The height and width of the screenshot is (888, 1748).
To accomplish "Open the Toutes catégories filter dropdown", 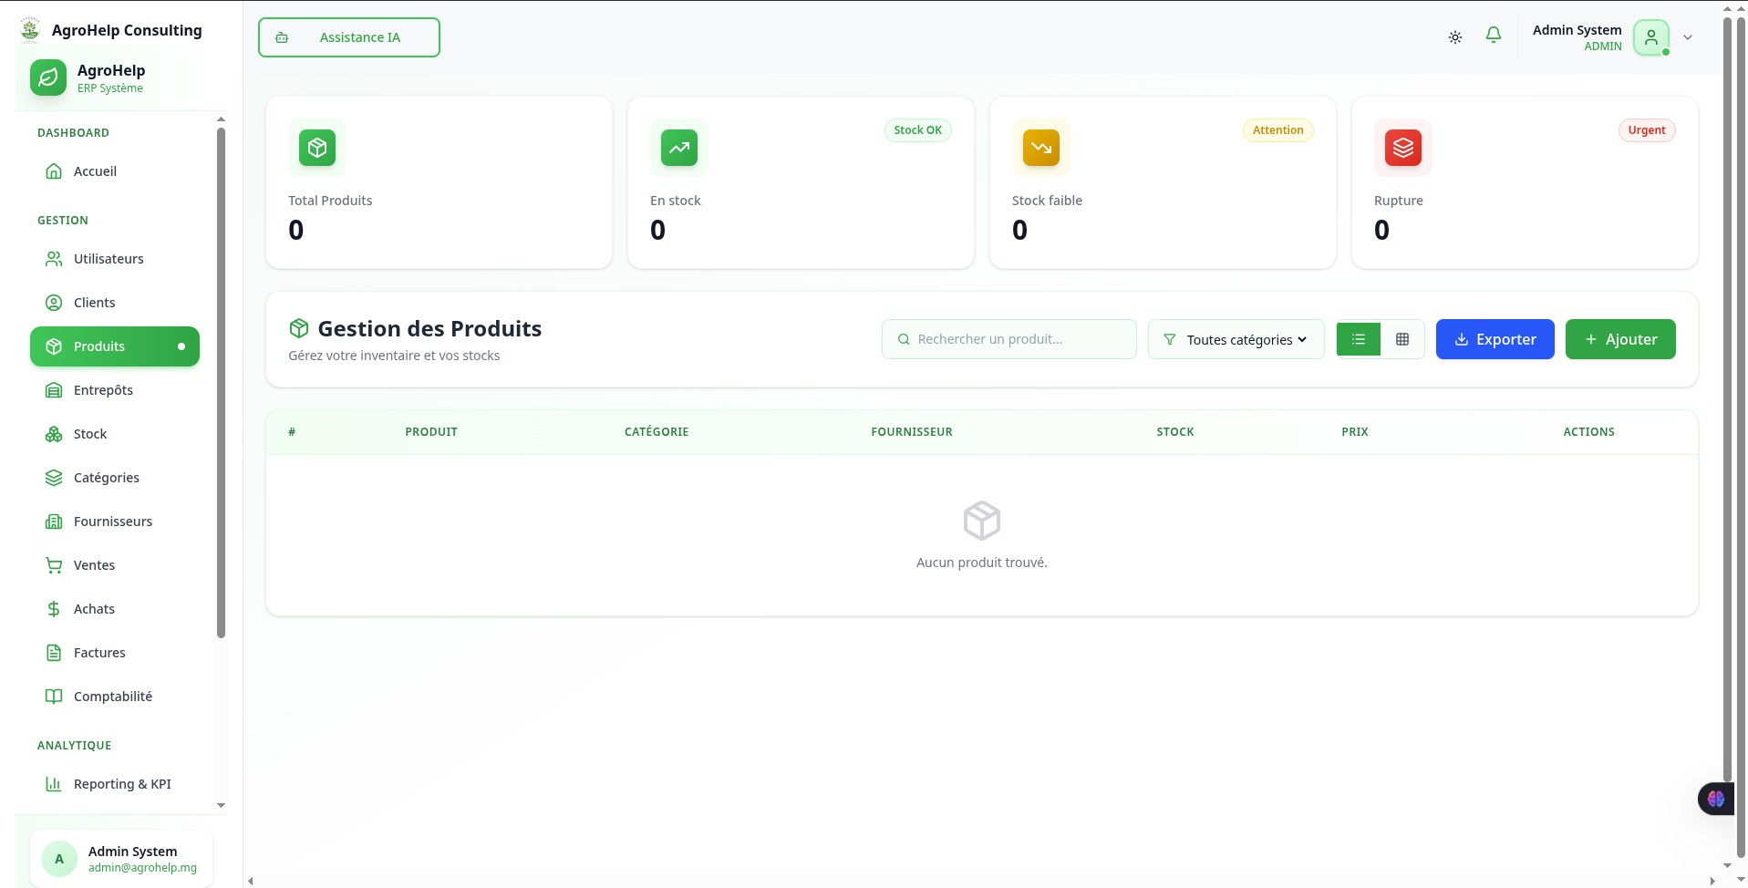I will [1236, 338].
